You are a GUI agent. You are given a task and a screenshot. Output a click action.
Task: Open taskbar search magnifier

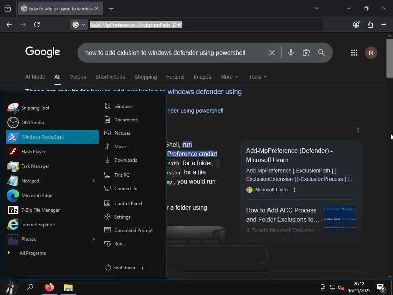[x=30, y=287]
